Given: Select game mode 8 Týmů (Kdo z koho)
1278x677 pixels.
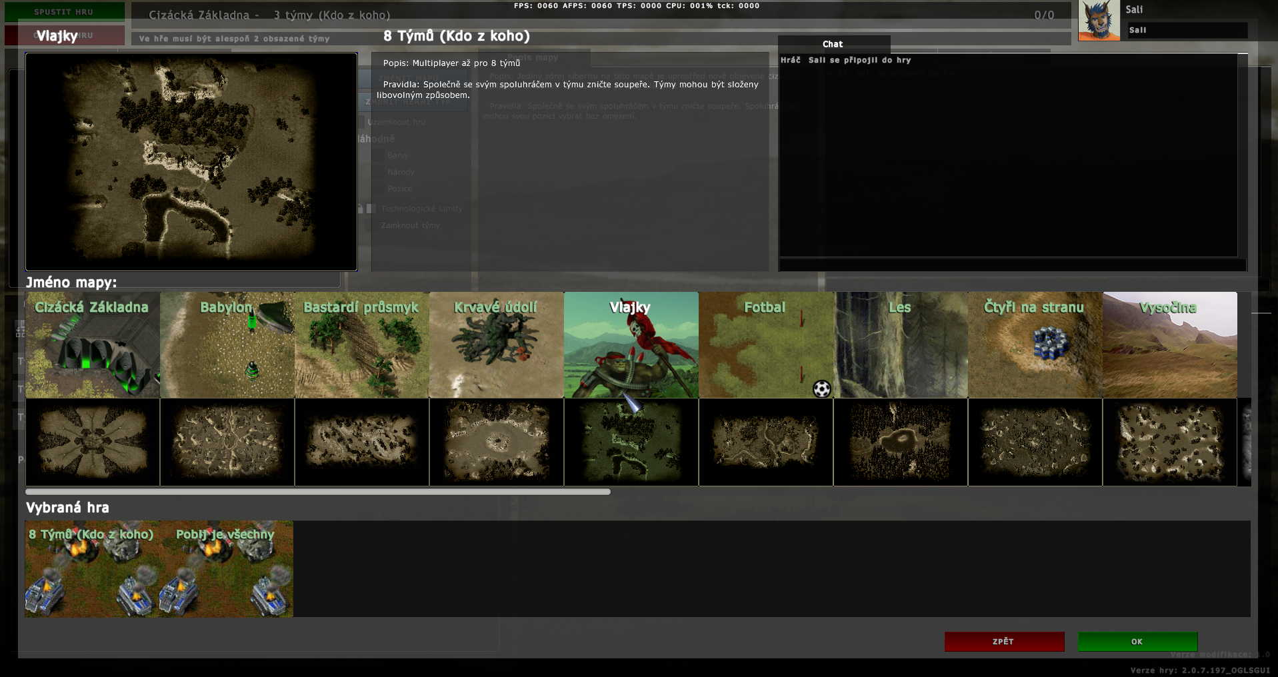Looking at the screenshot, I should 92,569.
